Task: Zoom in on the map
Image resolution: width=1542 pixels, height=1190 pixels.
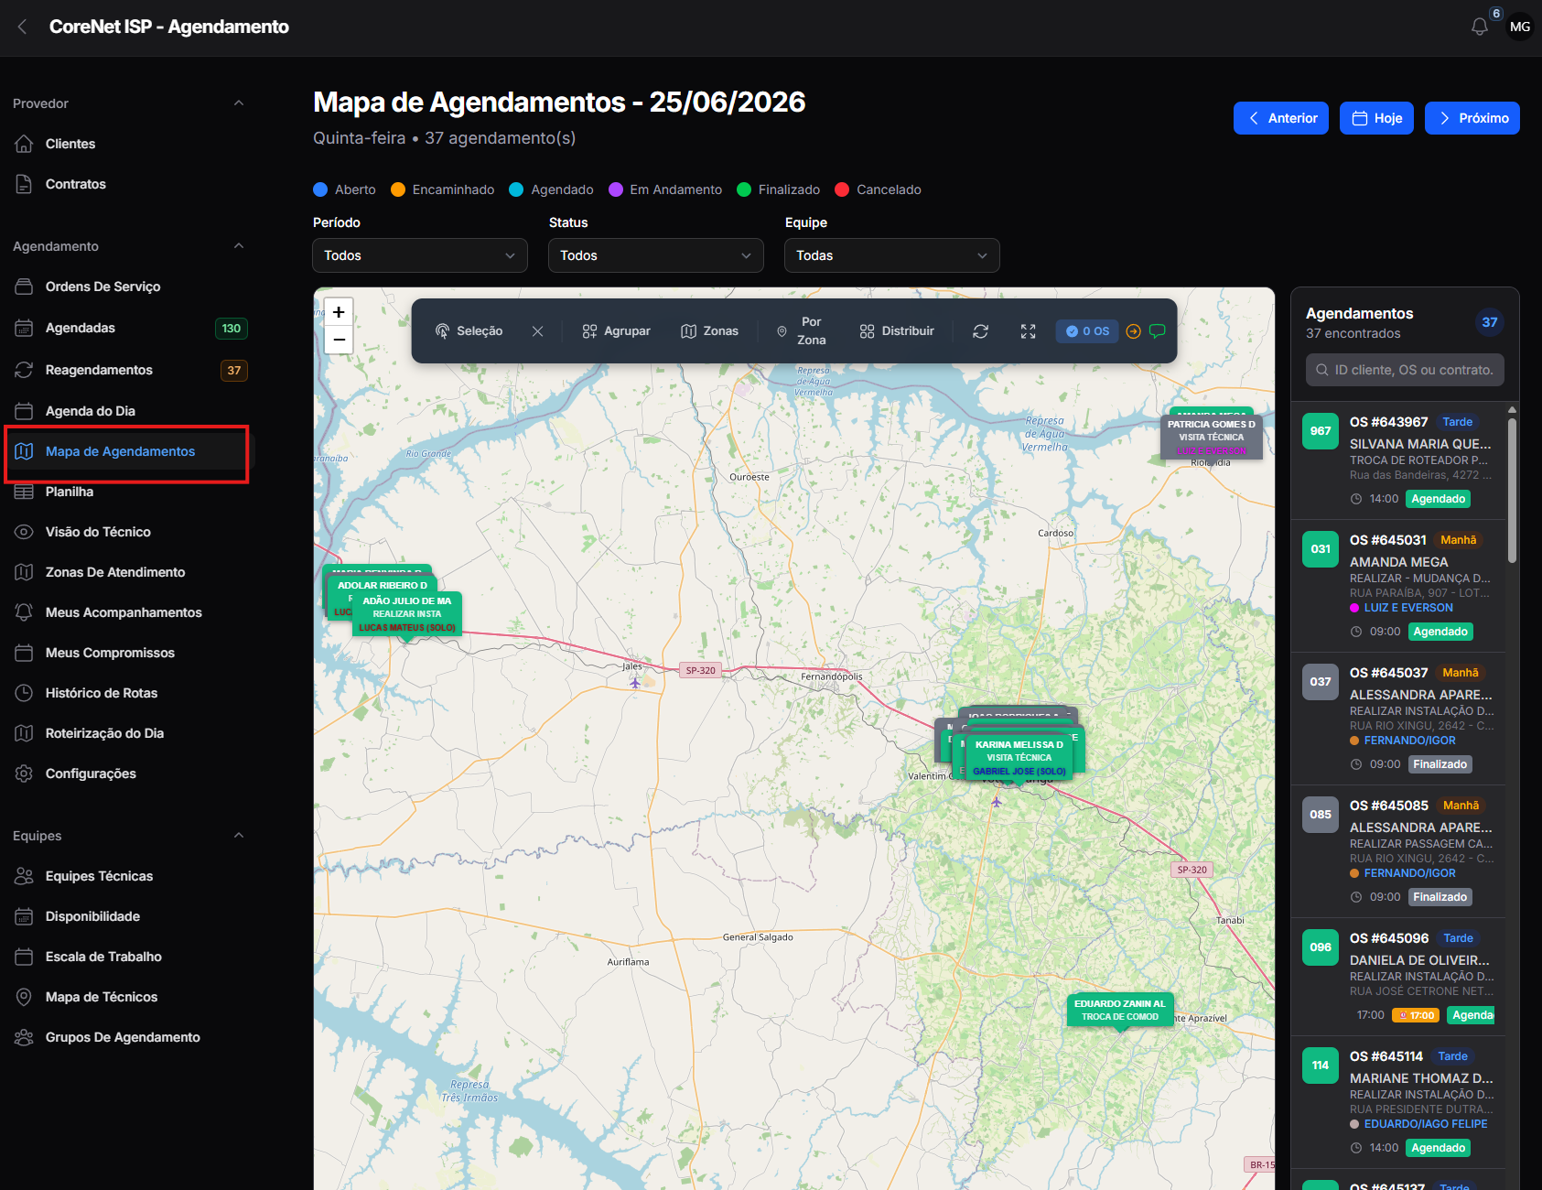Action: click(339, 312)
